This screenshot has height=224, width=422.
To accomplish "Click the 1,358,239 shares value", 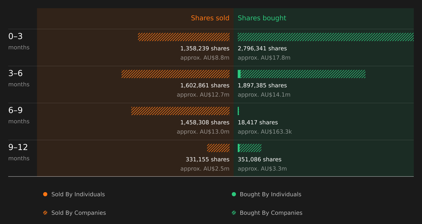I will pyautogui.click(x=205, y=49).
